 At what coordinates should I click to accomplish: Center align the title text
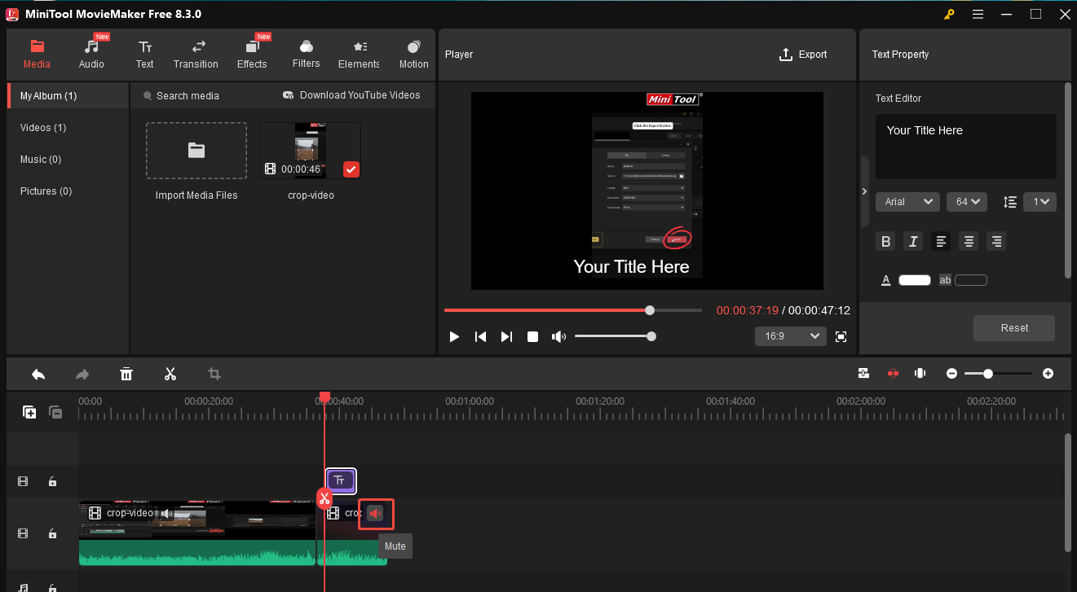pyautogui.click(x=969, y=241)
